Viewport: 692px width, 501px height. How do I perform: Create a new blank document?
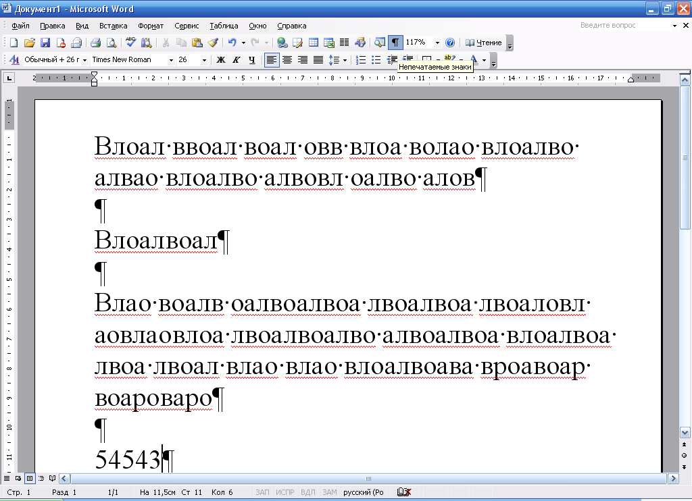(14, 43)
